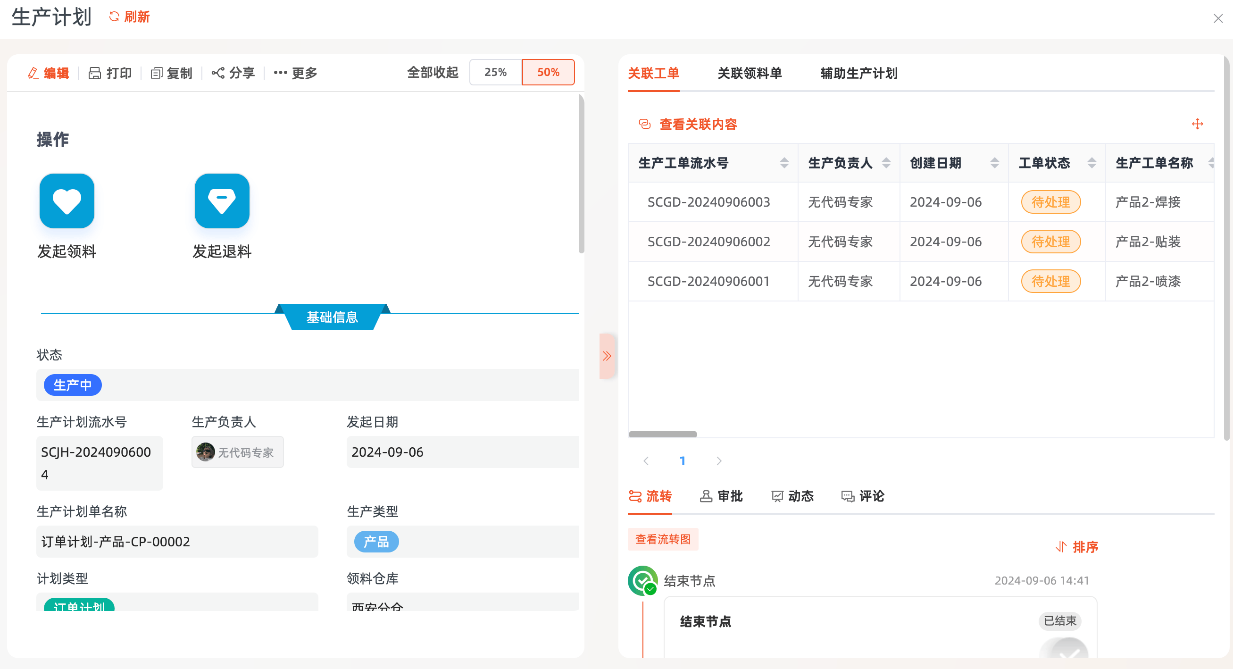Click the 打印 printer icon
The height and width of the screenshot is (669, 1233).
(x=95, y=73)
